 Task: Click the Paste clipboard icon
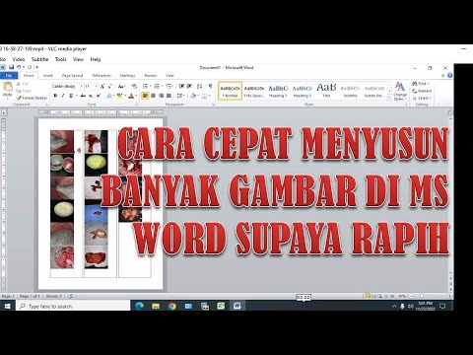[8, 87]
